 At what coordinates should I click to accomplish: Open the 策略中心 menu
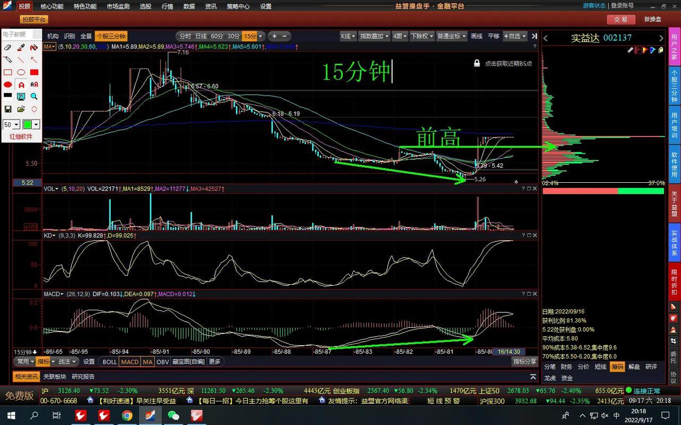click(x=238, y=6)
